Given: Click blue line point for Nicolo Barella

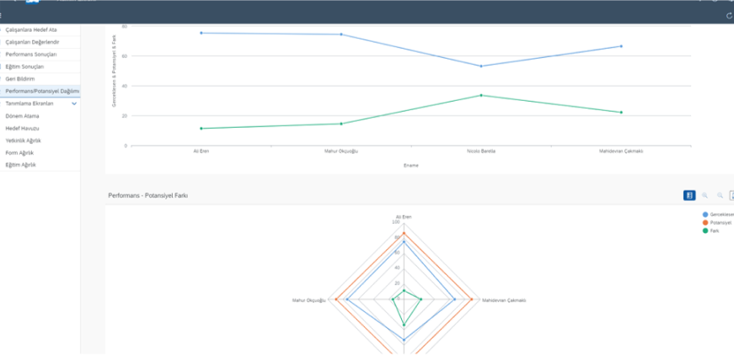Looking at the screenshot, I should 480,66.
